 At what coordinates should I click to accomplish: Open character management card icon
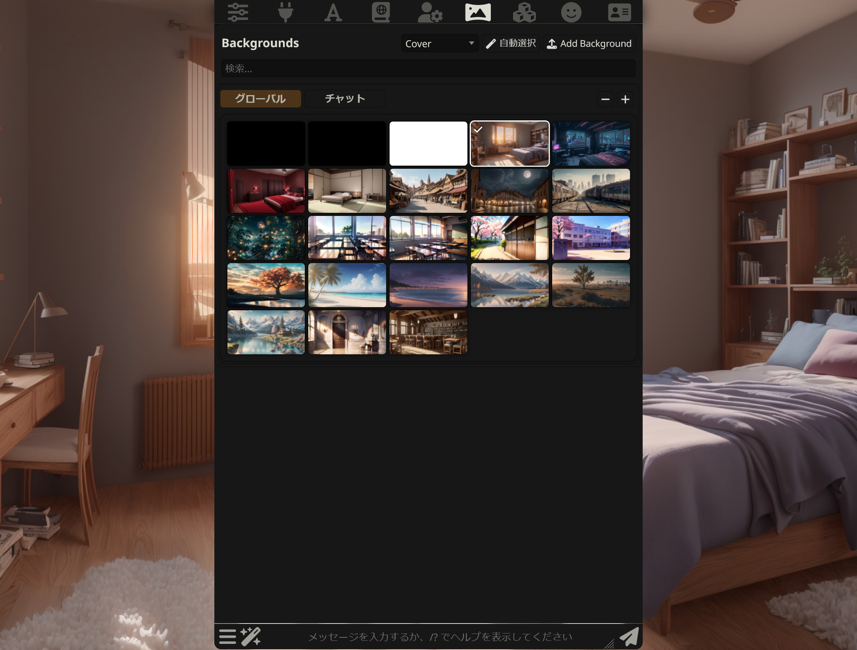click(619, 12)
